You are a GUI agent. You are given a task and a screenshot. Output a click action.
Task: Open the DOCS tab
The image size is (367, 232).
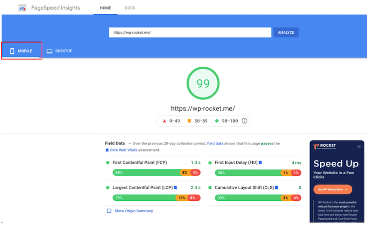click(x=130, y=8)
